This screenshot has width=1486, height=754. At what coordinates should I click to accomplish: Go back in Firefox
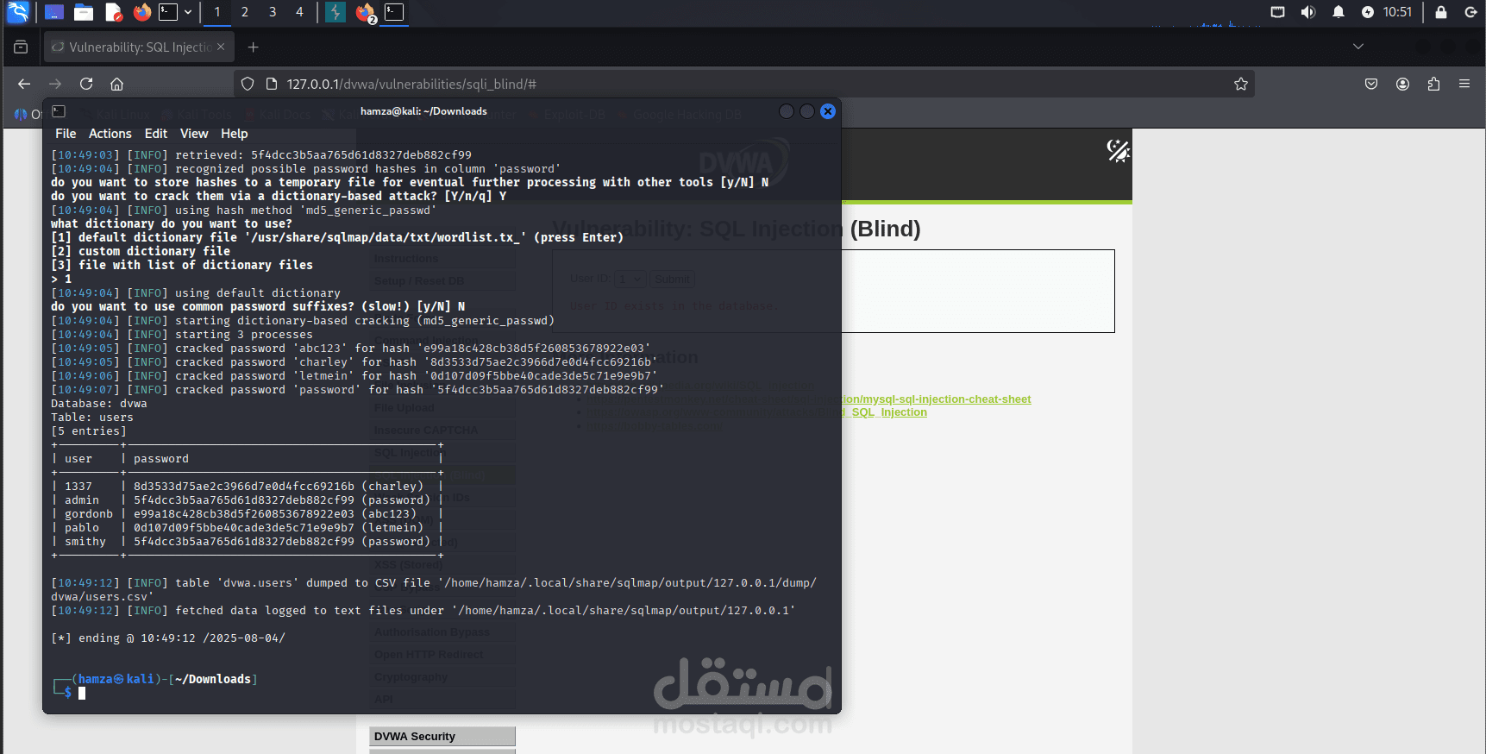[24, 84]
